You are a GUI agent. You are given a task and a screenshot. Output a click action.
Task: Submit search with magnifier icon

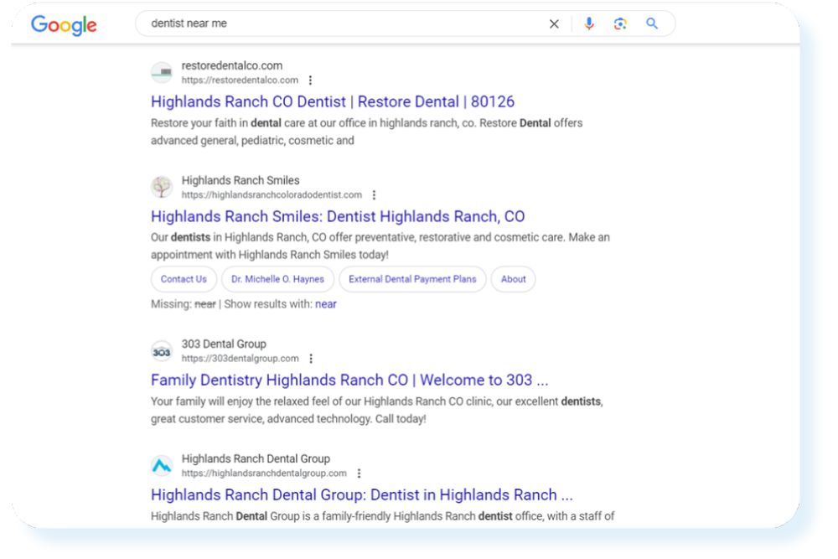(x=651, y=23)
